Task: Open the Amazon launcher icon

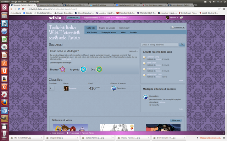Action: (4, 79)
